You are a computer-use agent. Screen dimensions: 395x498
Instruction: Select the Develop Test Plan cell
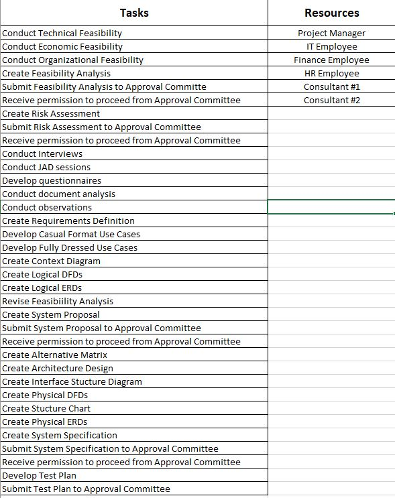[134, 475]
